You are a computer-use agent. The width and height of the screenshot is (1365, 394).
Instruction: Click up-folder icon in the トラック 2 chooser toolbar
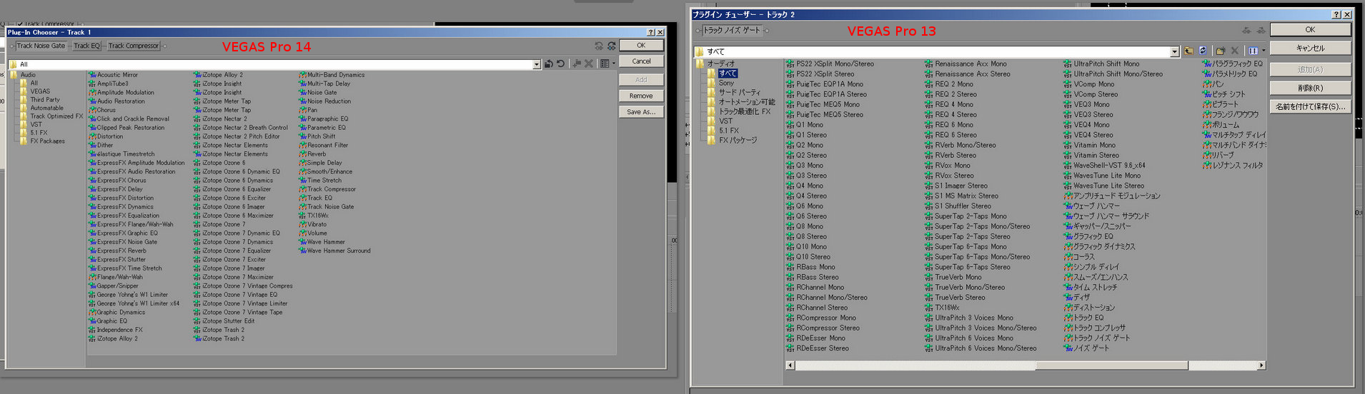click(x=1188, y=51)
